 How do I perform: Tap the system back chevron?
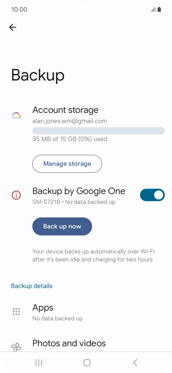135,362
